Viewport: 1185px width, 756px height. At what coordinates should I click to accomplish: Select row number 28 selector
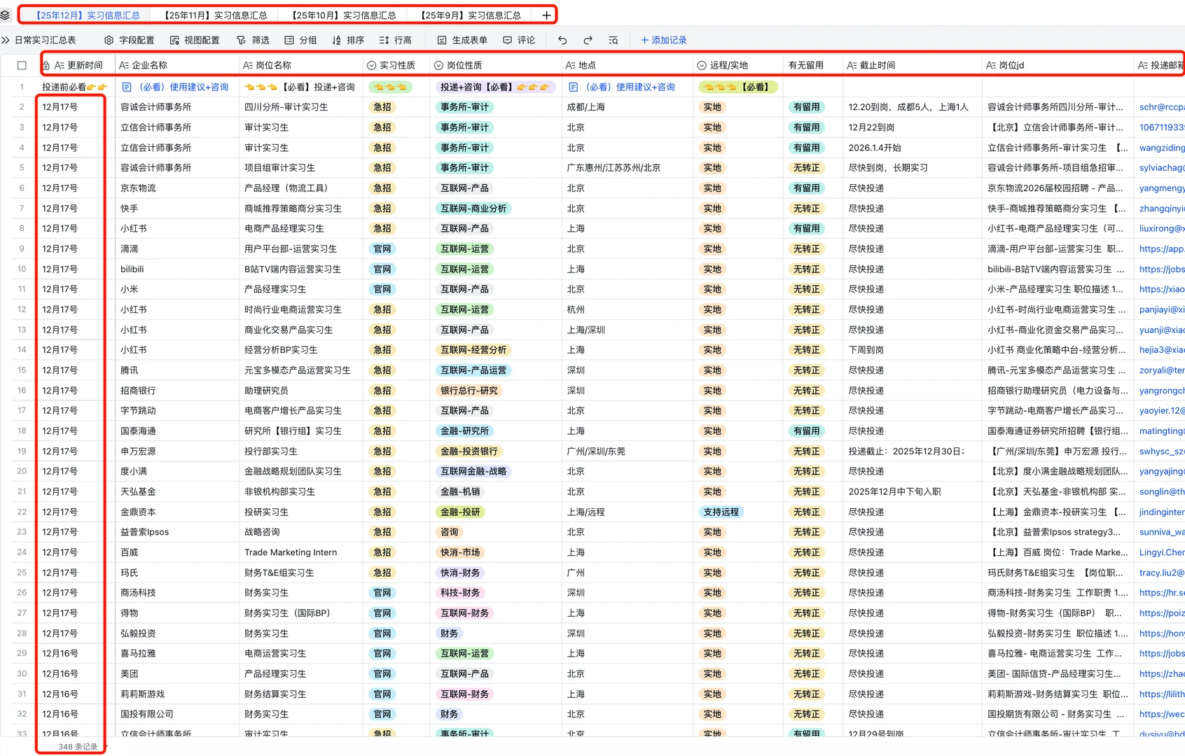(22, 633)
